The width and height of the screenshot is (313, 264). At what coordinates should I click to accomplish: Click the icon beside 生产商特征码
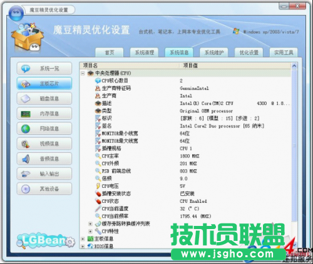pyautogui.click(x=98, y=88)
